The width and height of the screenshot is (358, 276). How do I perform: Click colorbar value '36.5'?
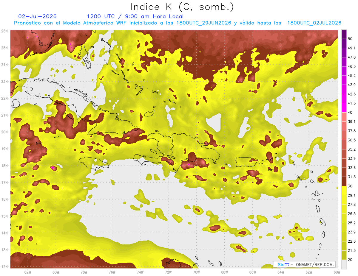[351, 140]
